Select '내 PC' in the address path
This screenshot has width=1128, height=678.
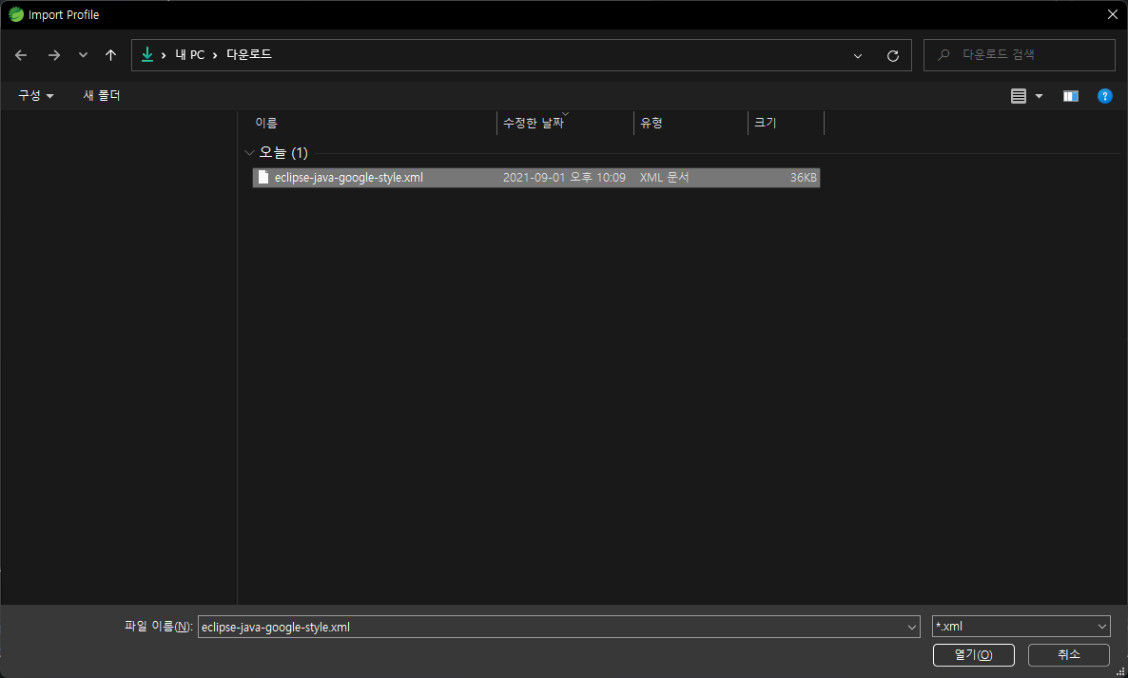coord(190,54)
